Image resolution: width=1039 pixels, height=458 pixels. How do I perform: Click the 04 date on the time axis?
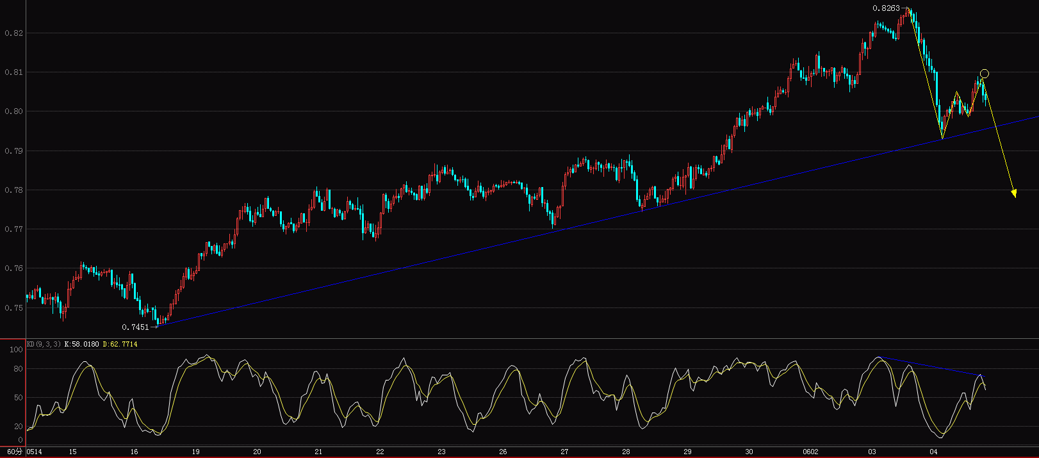933,452
